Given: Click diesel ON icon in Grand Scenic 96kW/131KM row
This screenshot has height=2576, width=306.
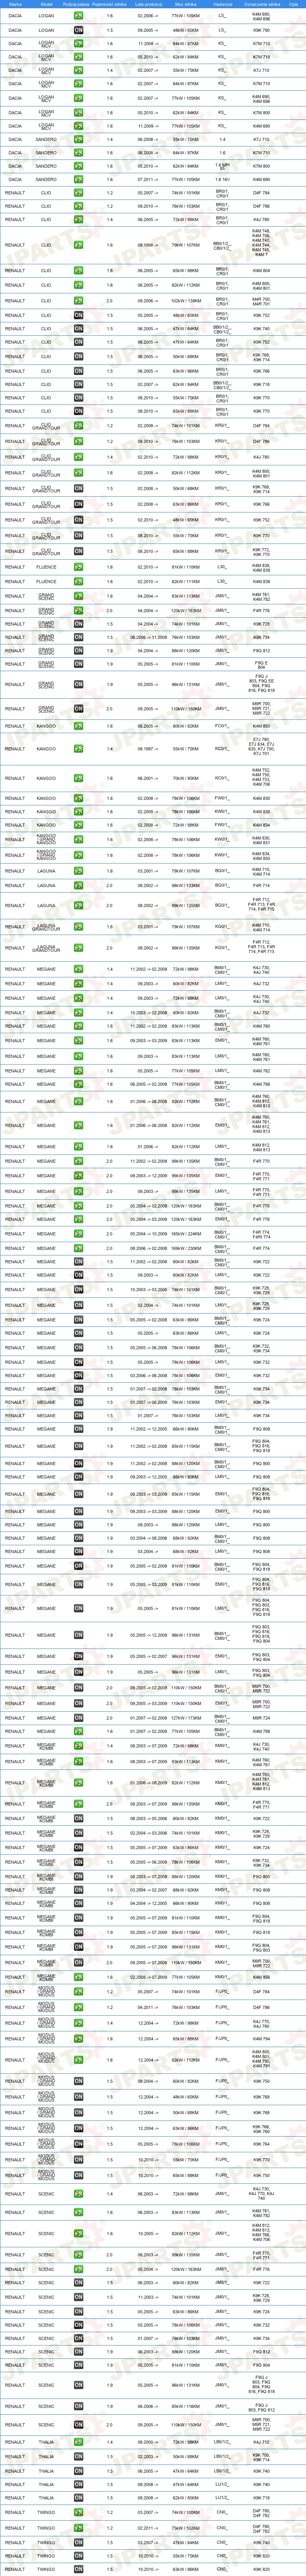Looking at the screenshot, I should click(x=79, y=684).
